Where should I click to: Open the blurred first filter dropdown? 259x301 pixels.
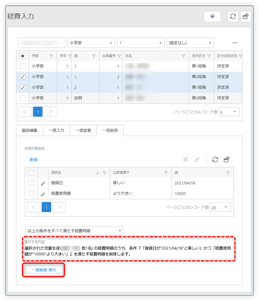pos(42,43)
